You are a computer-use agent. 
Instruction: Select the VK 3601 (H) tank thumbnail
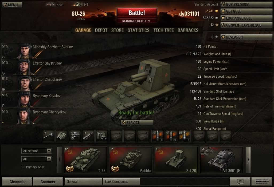pyautogui.click(x=222, y=160)
